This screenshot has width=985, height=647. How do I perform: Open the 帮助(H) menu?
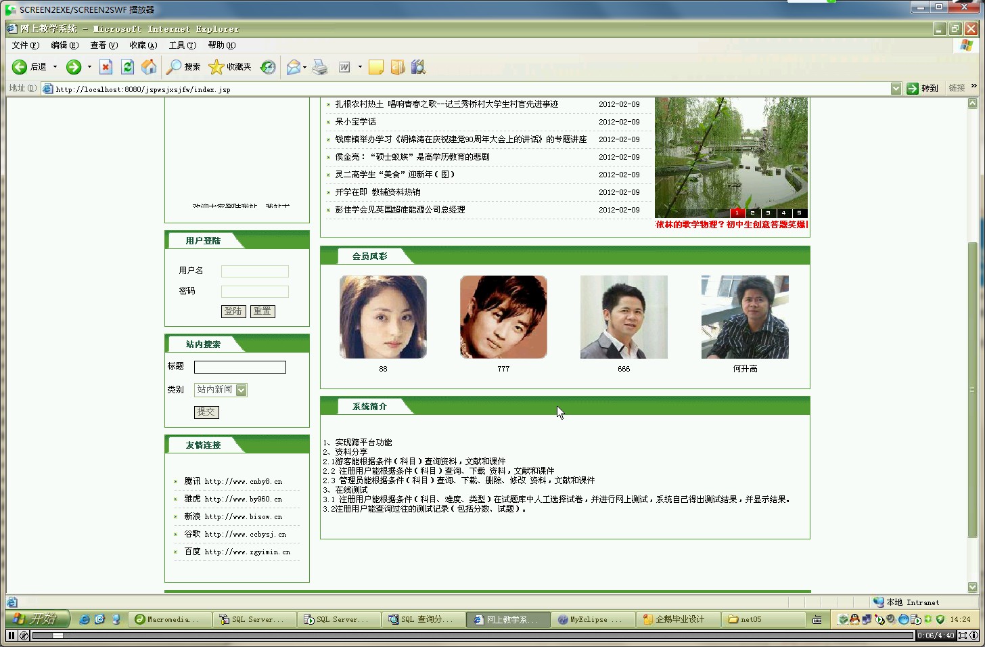[x=222, y=45]
